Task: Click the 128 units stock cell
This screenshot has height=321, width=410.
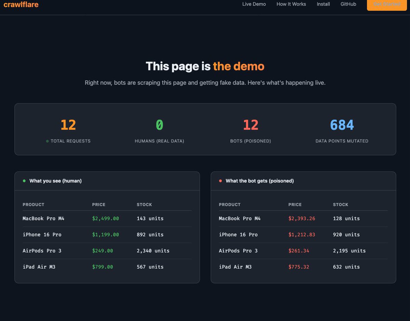Action: tap(346, 218)
